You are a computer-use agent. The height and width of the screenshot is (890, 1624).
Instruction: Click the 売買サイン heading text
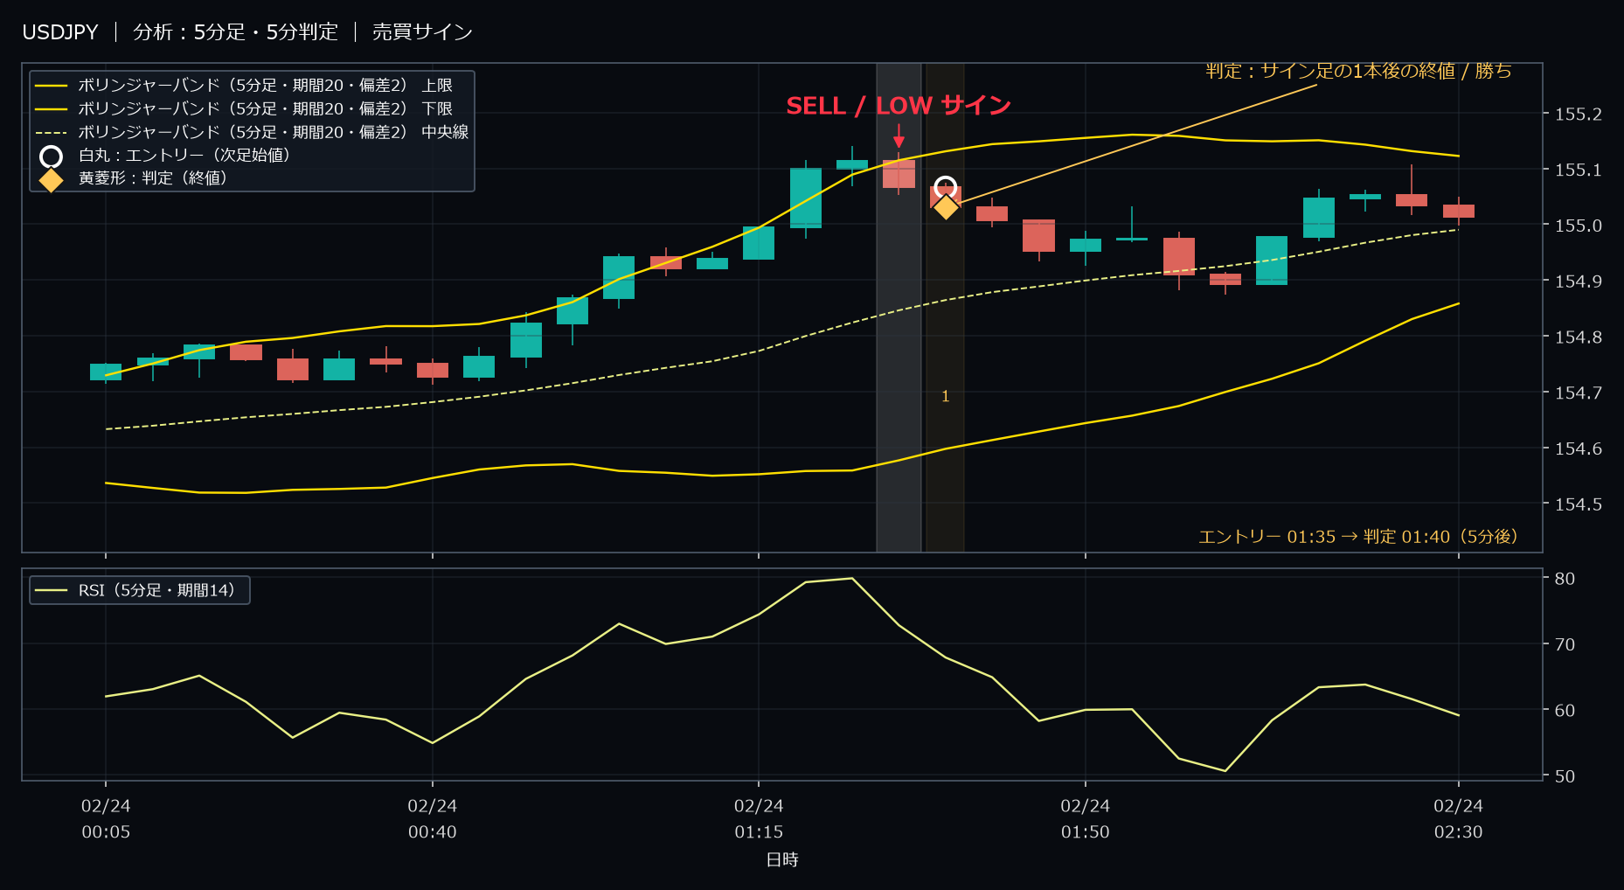pos(423,32)
